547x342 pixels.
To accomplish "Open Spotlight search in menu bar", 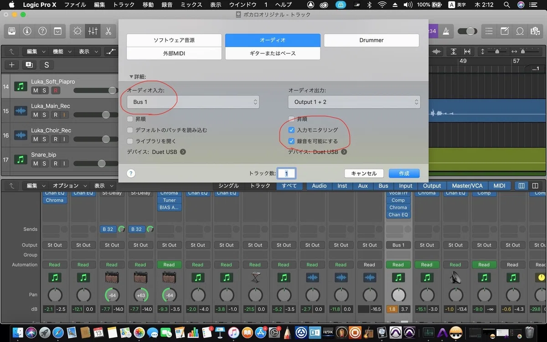I will click(x=506, y=5).
